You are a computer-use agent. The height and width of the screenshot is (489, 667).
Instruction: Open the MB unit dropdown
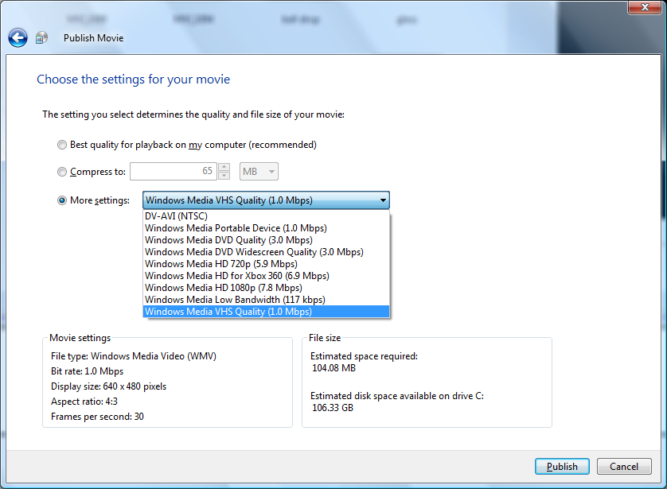pos(259,171)
